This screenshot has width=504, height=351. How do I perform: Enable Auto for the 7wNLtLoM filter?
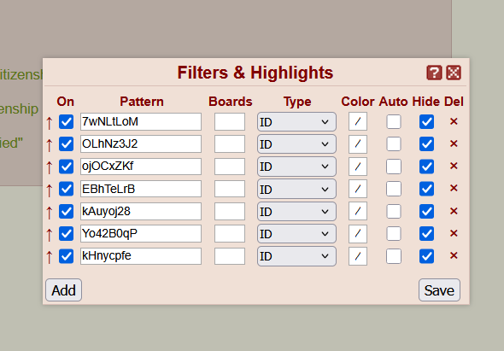tap(394, 122)
